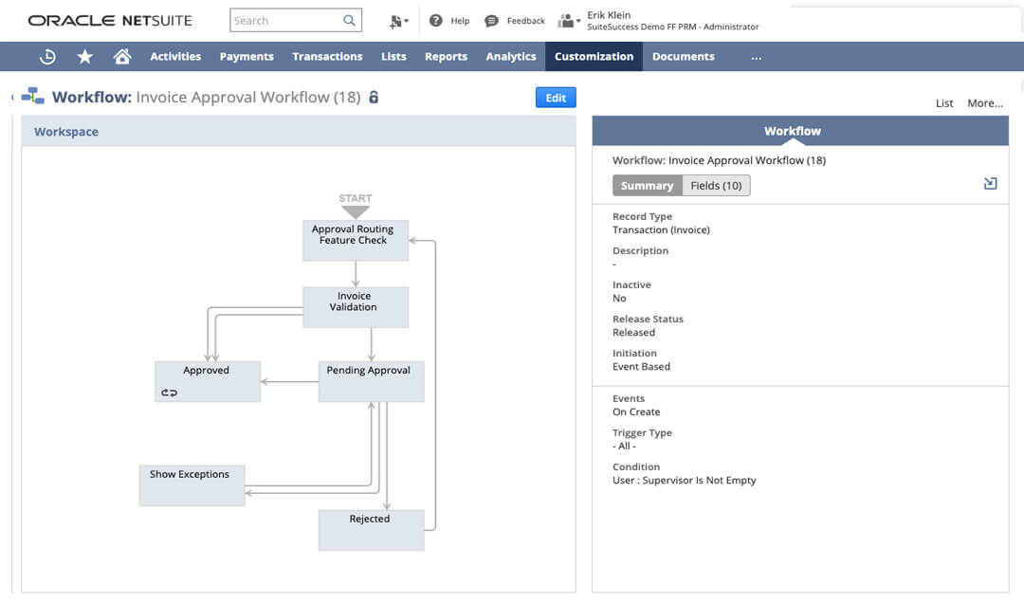Click the List link
The image size is (1024, 603).
click(944, 103)
